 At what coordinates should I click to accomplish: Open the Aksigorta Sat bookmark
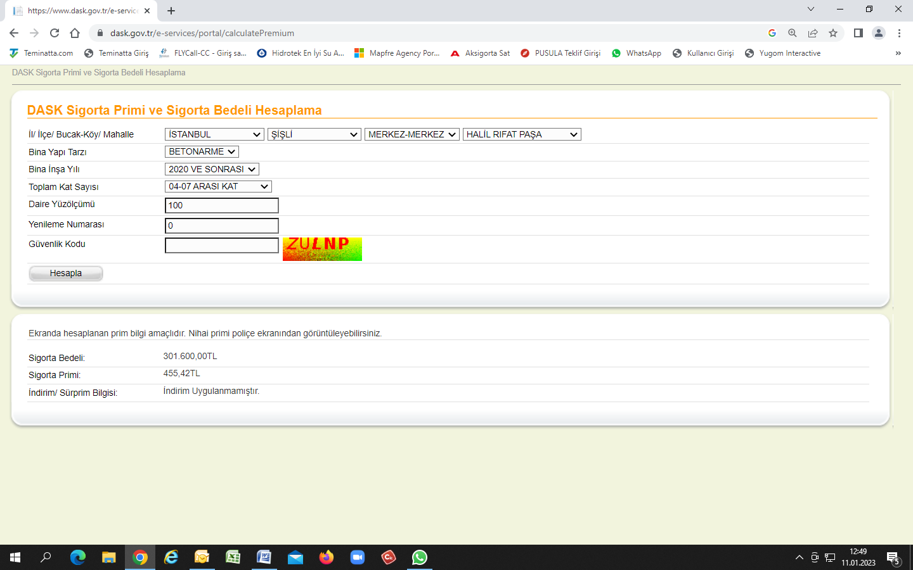pos(480,53)
